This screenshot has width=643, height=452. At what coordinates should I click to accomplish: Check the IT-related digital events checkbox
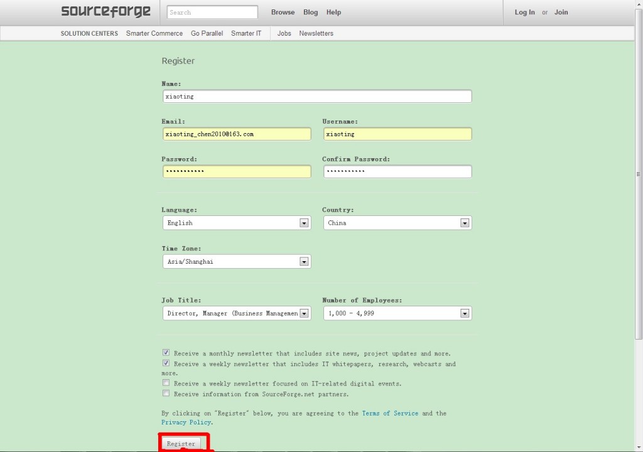[x=166, y=383]
